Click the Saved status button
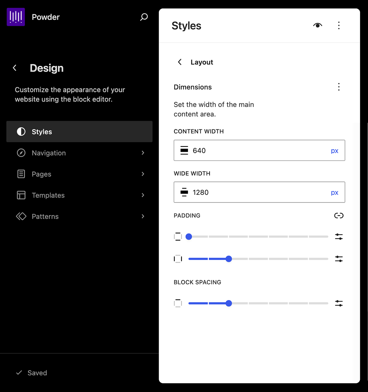This screenshot has width=368, height=392. click(31, 373)
